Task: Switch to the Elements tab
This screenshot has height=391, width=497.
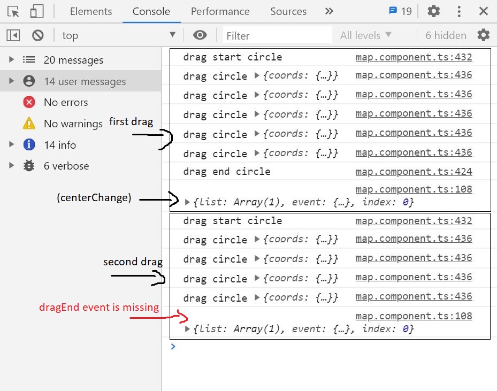Action: [90, 11]
